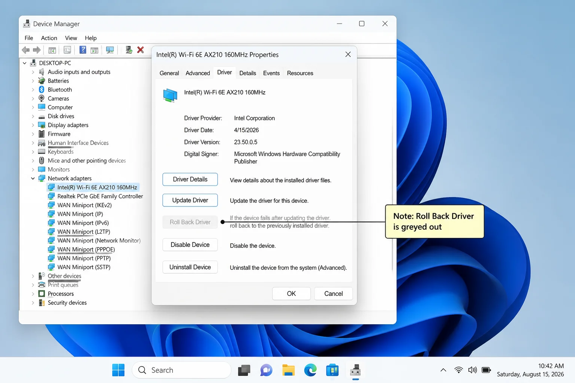The height and width of the screenshot is (383, 575).
Task: Open the Properties sheet toolbar icon
Action: click(67, 50)
